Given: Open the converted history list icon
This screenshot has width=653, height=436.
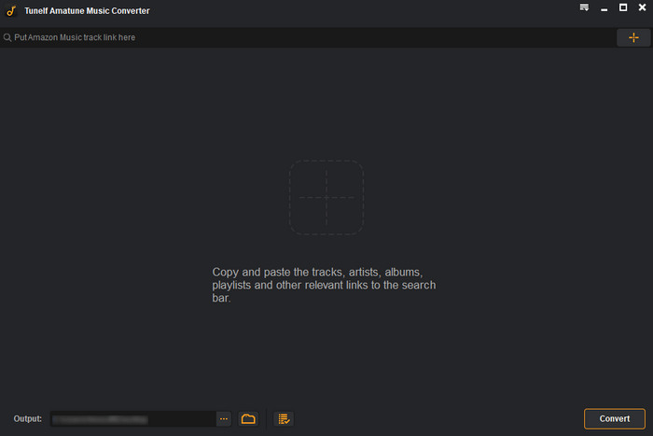Looking at the screenshot, I should point(284,419).
